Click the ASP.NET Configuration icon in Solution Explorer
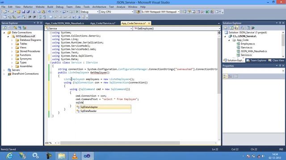 (x=253, y=28)
